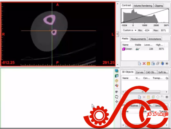
Task: Click the eye icon beside the 3D view
Action: pyautogui.click(x=116, y=92)
